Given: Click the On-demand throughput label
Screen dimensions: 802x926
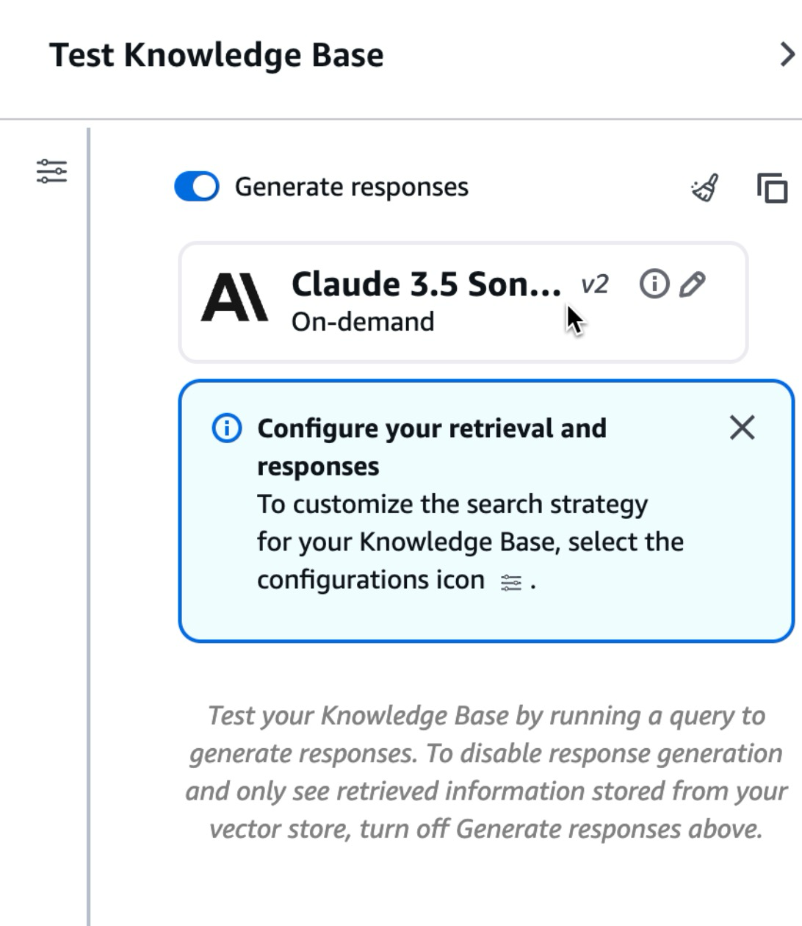Looking at the screenshot, I should 363,322.
